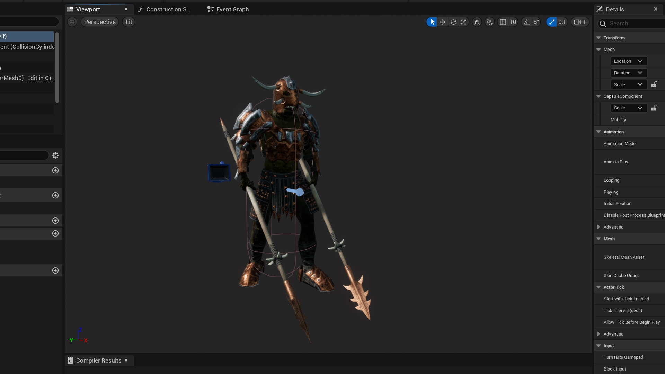Select the rotate gizmo tool
The image size is (665, 374).
point(453,22)
